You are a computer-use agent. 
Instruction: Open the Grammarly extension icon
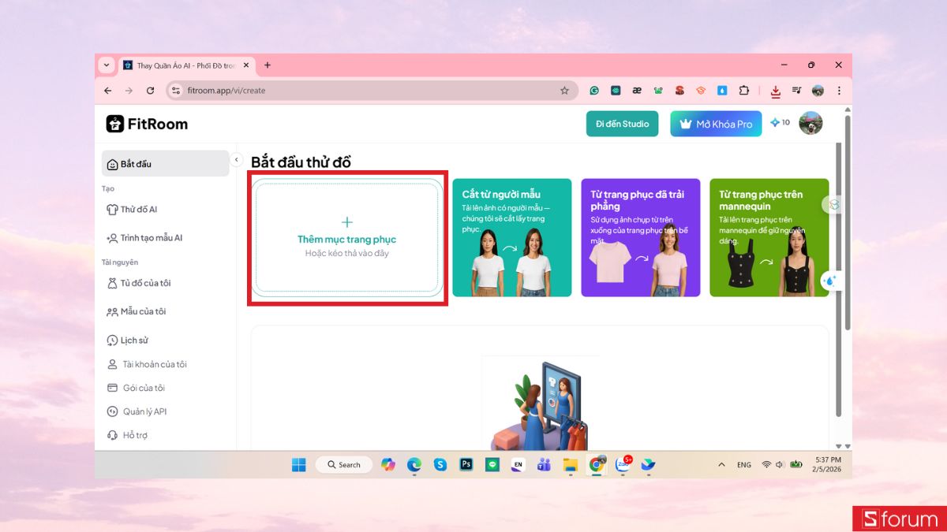coord(594,91)
